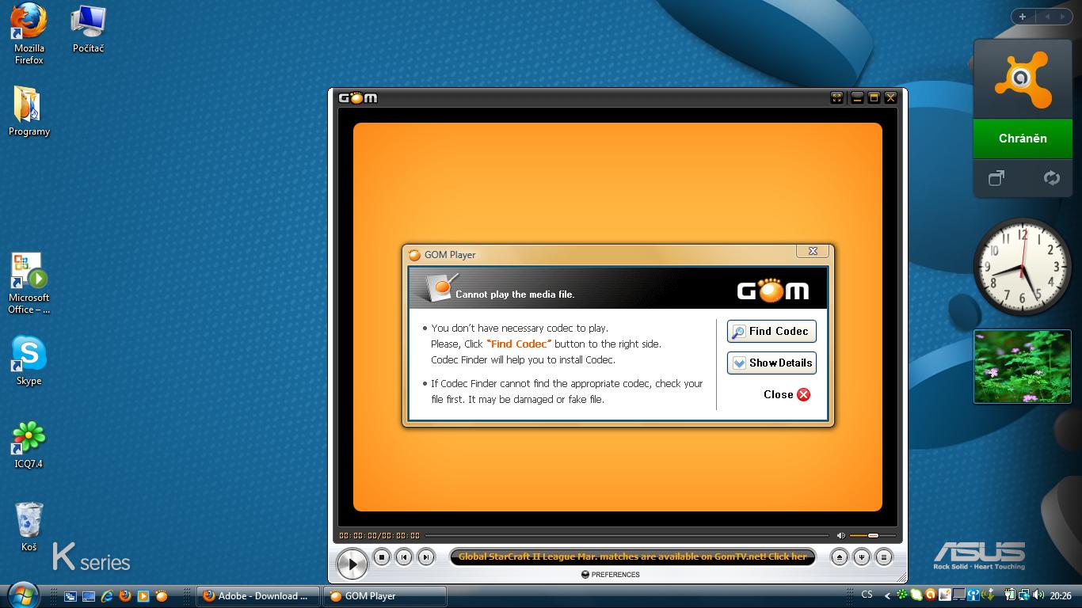Open the system volume tray icon
Viewport: 1082px width, 608px height.
[1038, 595]
